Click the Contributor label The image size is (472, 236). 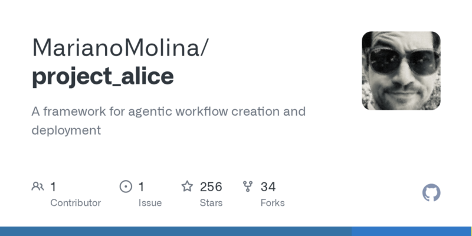pyautogui.click(x=76, y=203)
